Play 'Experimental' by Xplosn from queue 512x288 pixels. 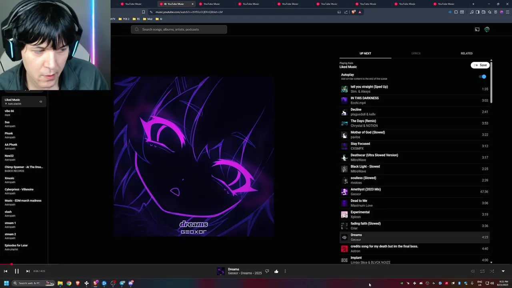[x=414, y=214]
